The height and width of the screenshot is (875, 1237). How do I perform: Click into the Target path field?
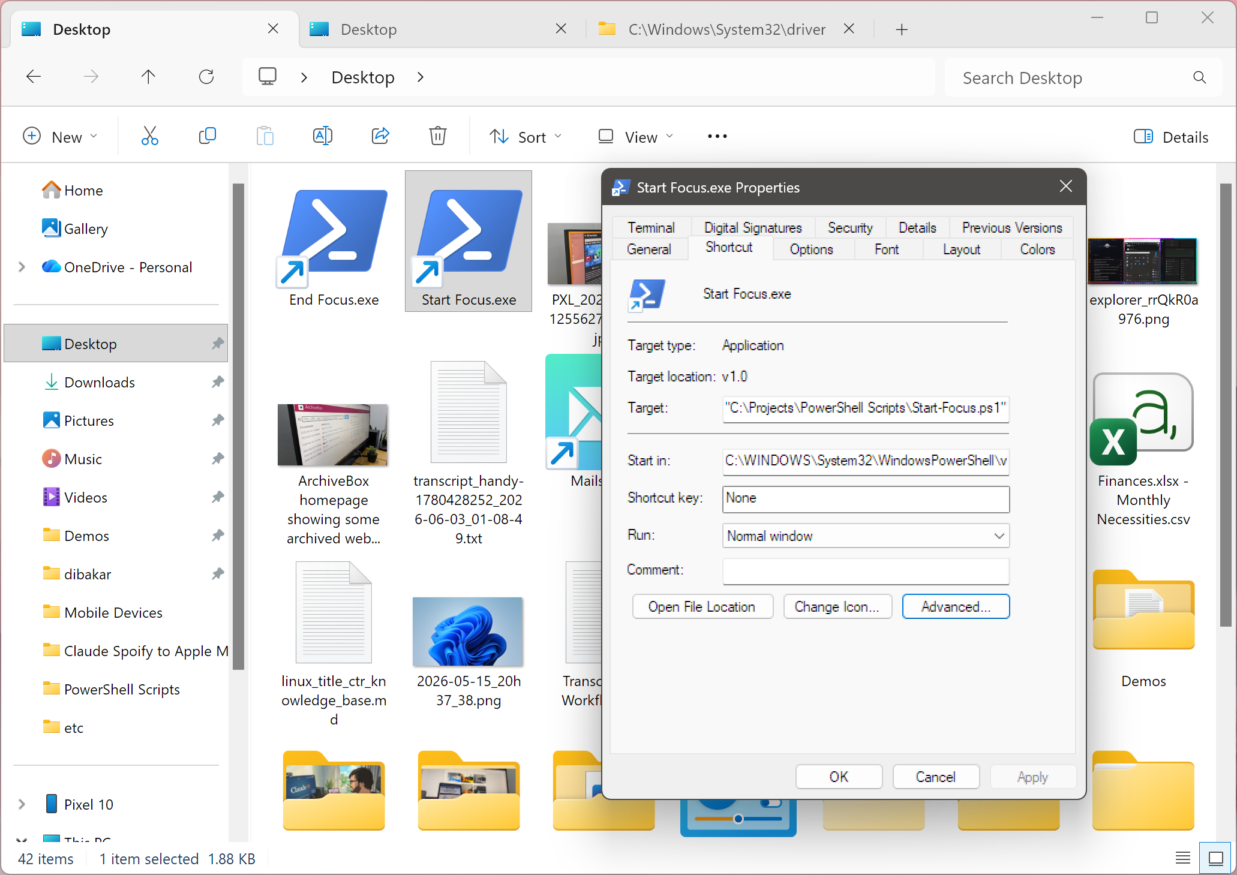pos(866,408)
